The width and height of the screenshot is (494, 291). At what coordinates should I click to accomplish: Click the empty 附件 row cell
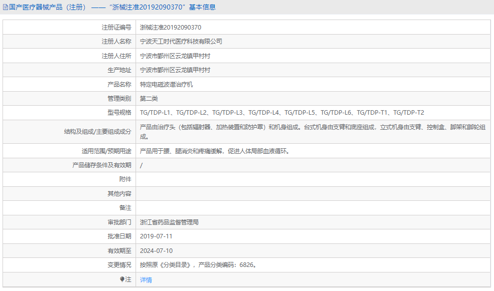tap(226, 179)
